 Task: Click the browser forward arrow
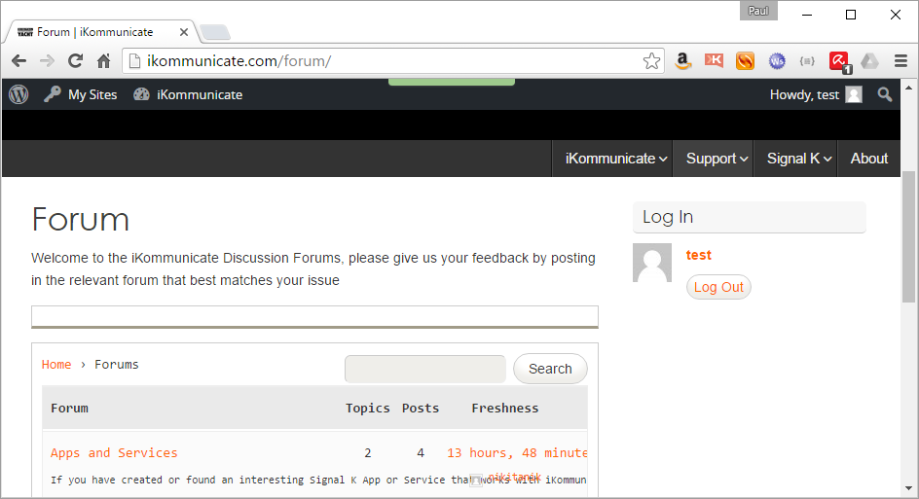[47, 61]
